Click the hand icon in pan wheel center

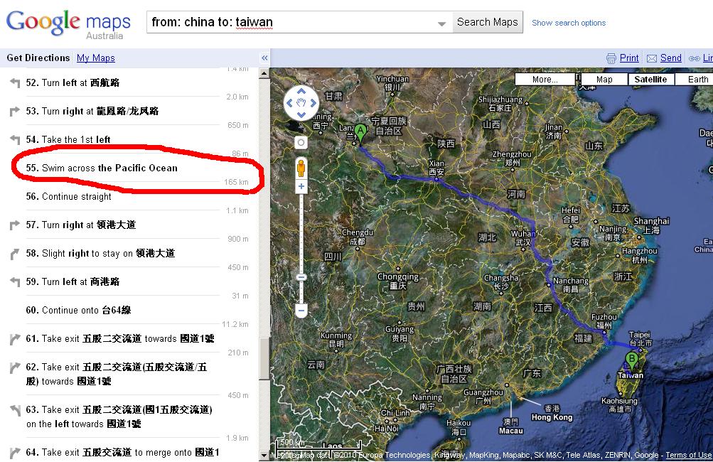coord(301,103)
